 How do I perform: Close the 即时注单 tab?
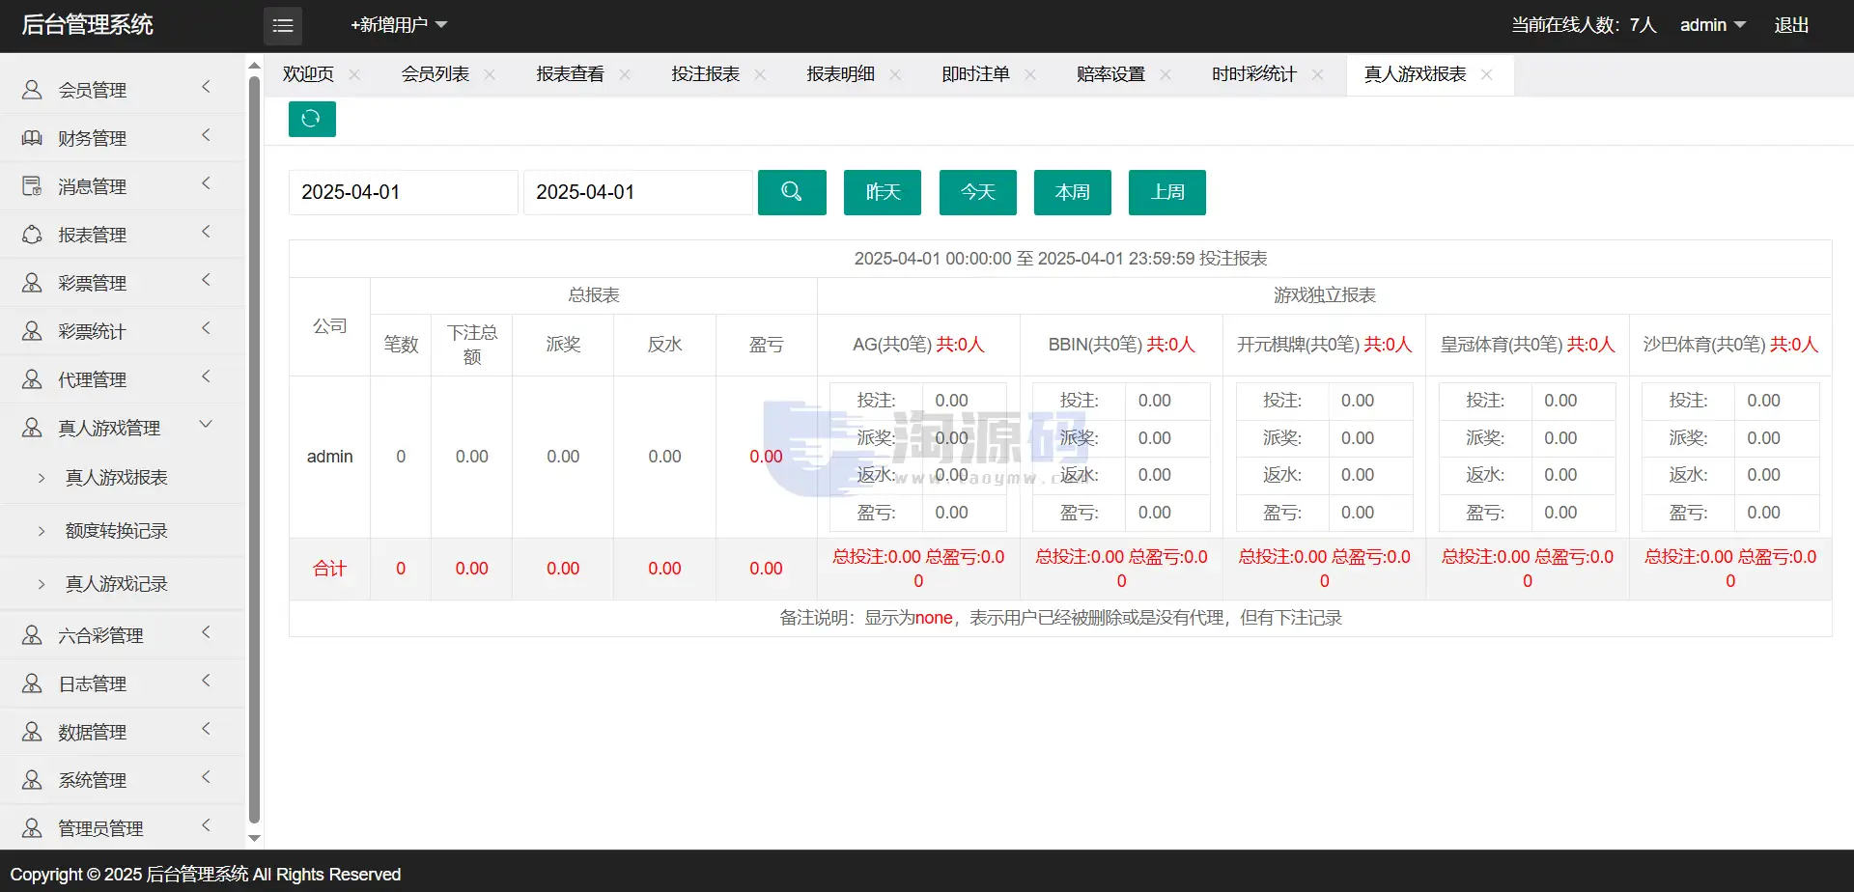1030,74
